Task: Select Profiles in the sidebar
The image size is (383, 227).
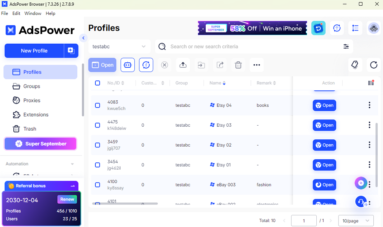Action: (x=40, y=72)
